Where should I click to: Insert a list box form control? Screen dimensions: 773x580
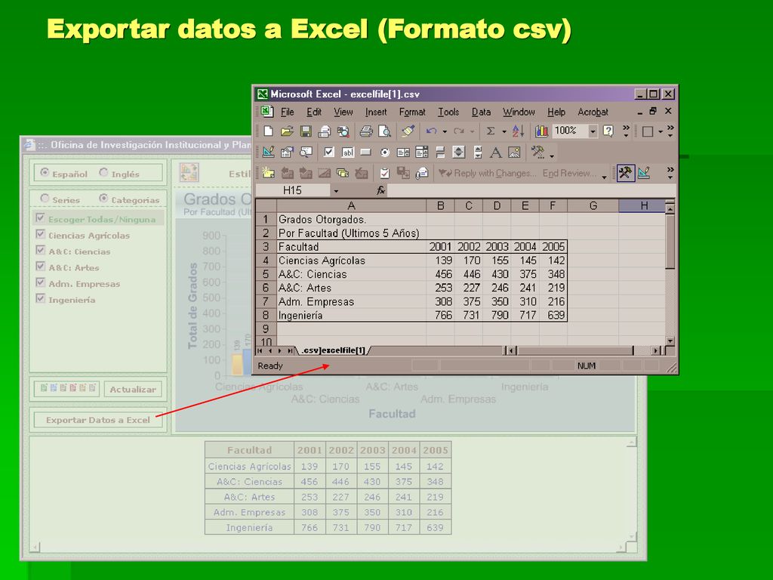click(403, 153)
